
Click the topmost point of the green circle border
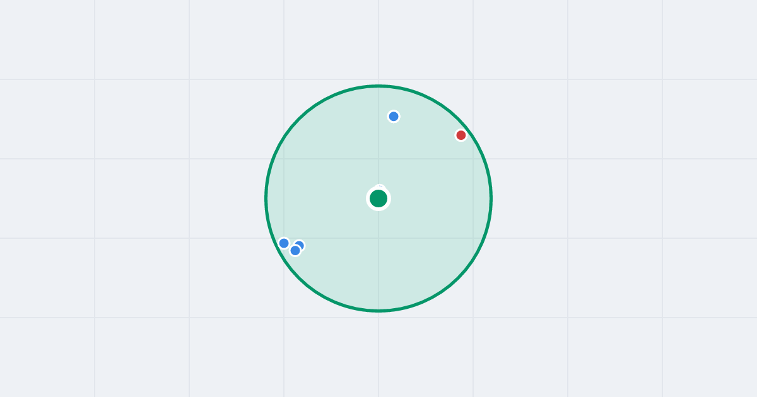[x=378, y=86]
